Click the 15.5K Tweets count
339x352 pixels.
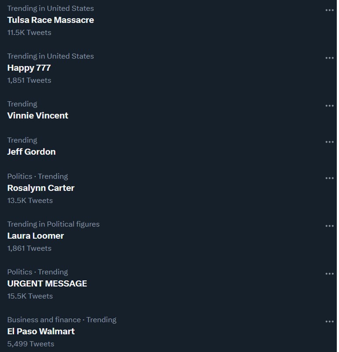30,296
